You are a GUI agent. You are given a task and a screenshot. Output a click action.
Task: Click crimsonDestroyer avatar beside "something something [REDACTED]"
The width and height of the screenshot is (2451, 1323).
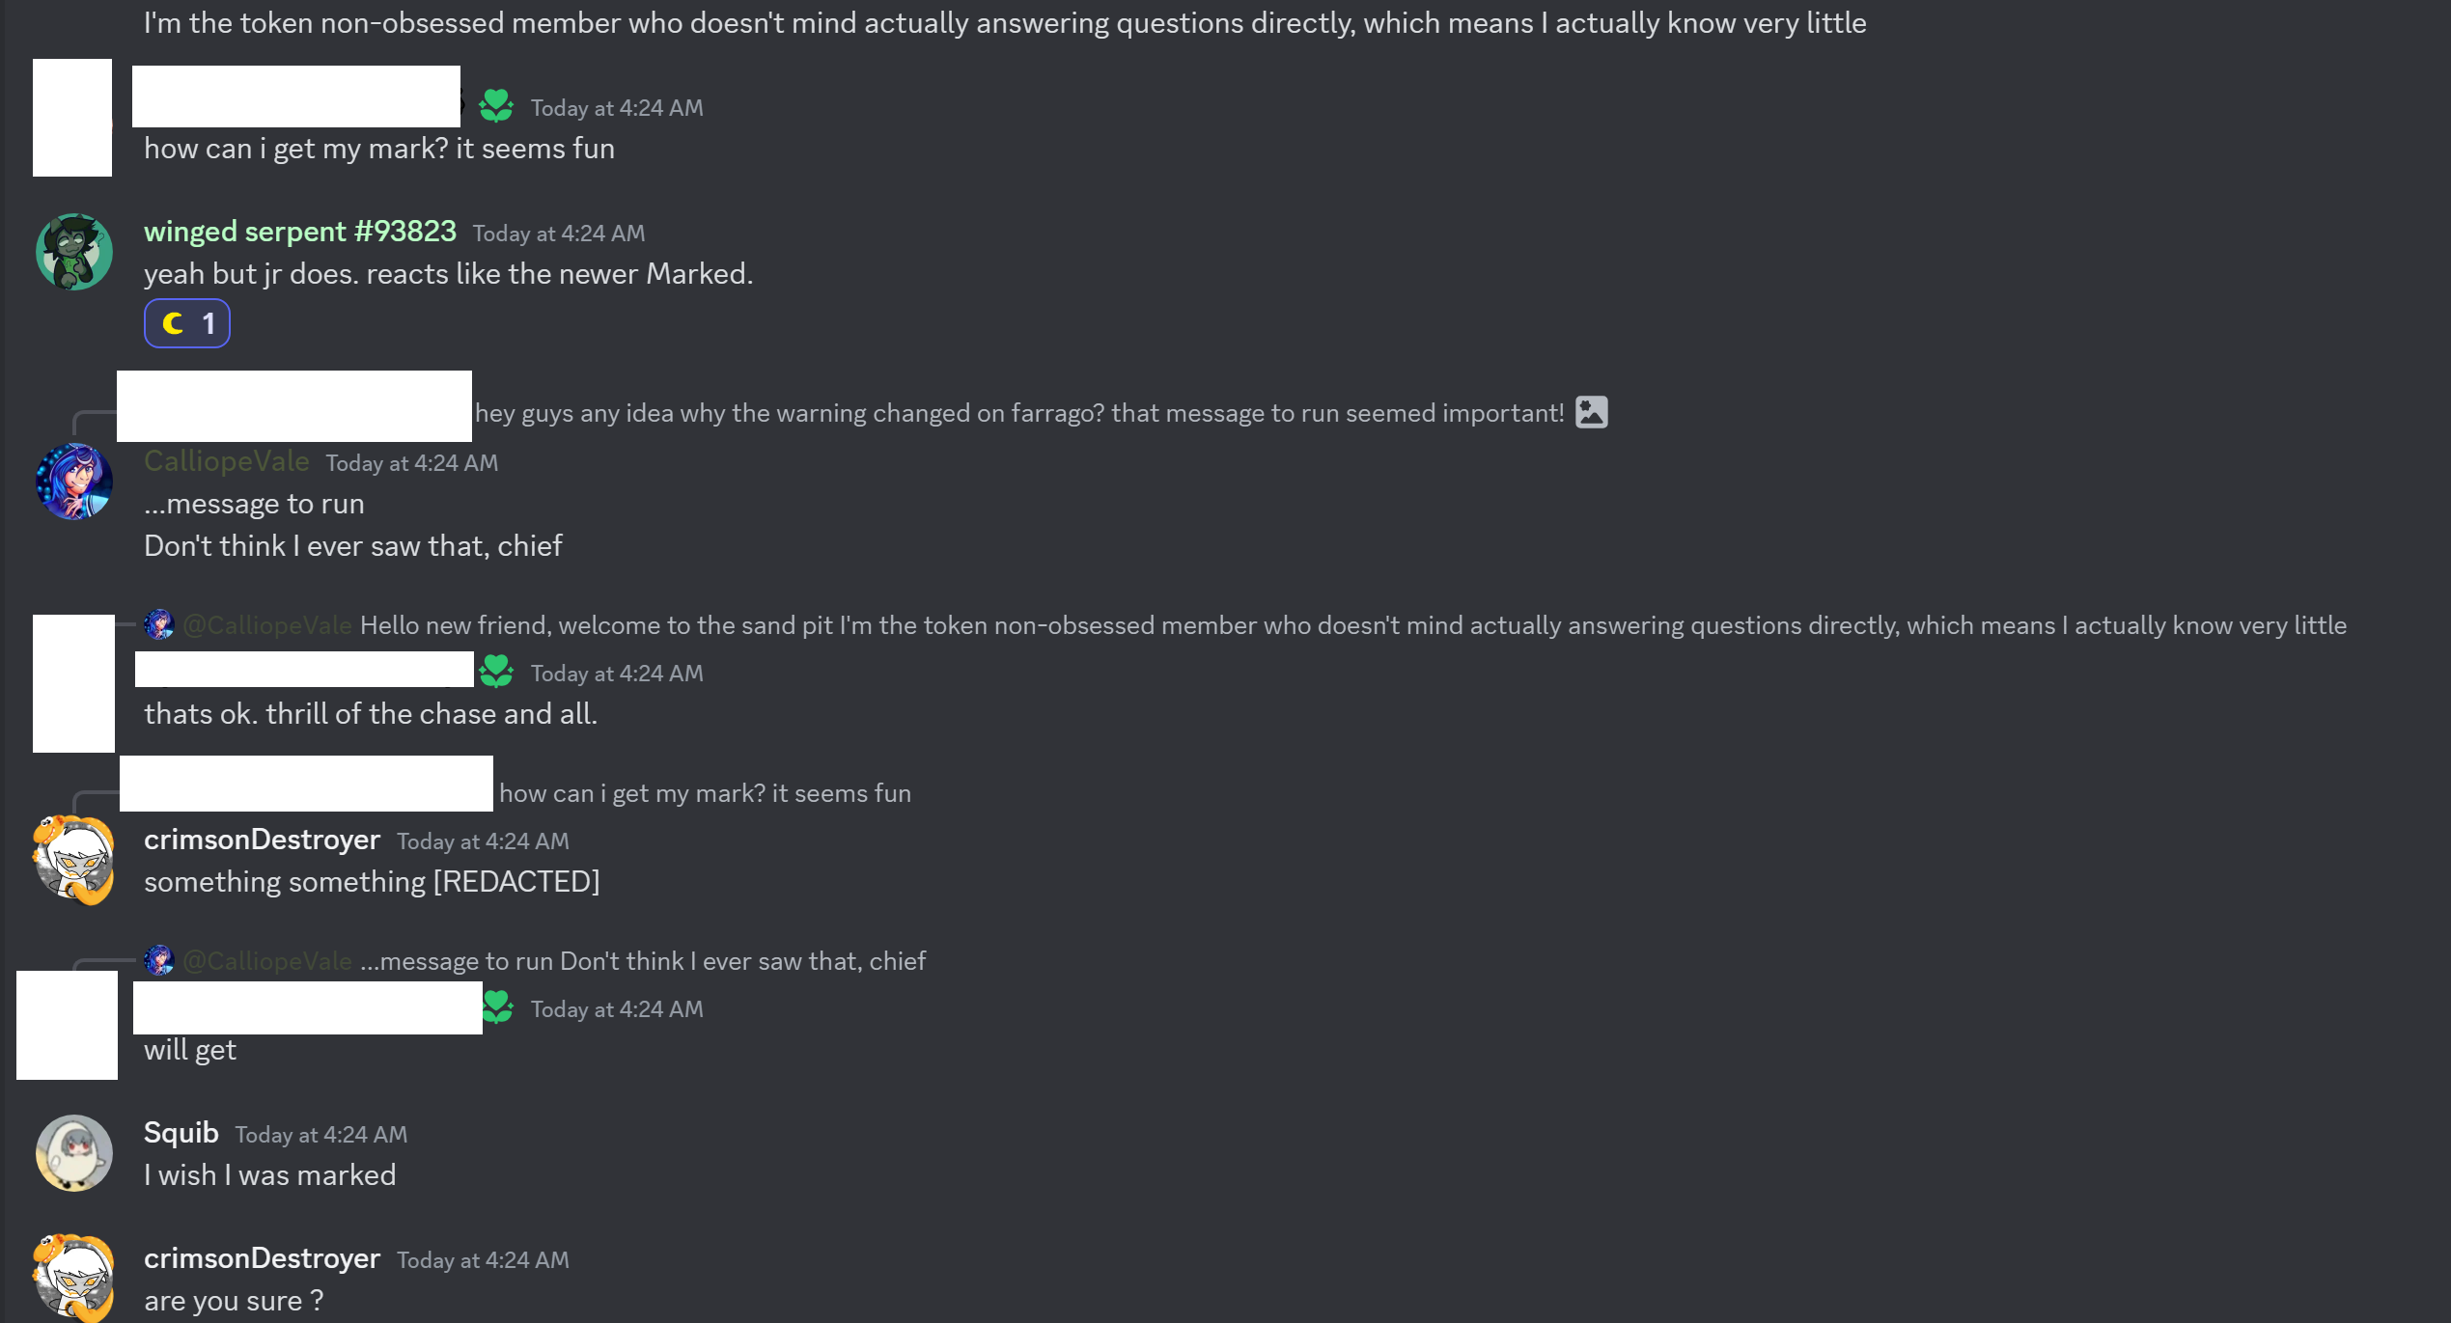click(74, 860)
